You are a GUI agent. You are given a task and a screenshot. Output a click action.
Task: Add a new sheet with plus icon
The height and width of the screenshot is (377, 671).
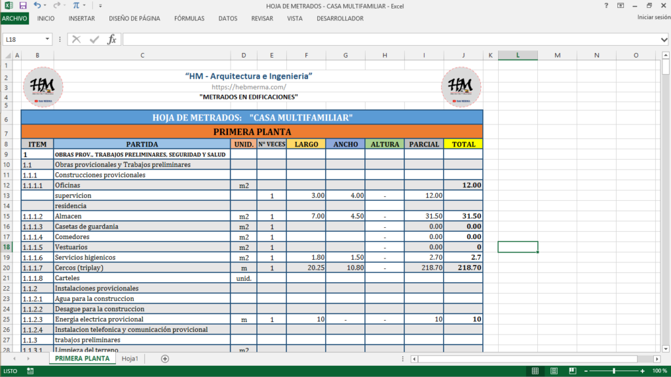click(x=165, y=359)
